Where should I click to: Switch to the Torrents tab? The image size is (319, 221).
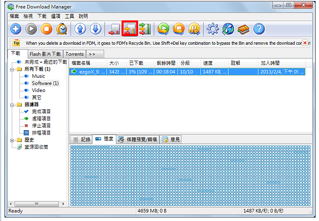[x=74, y=54]
